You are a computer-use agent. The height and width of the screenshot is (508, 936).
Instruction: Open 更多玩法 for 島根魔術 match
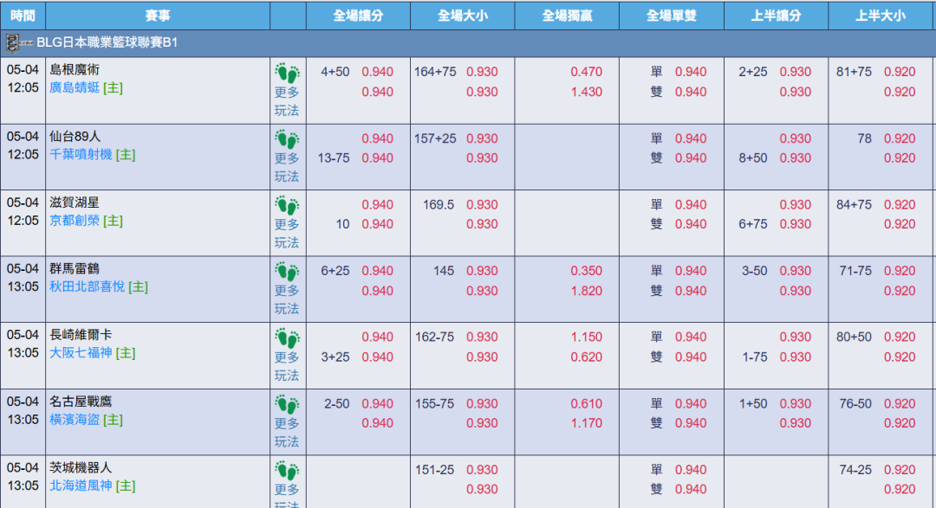287,101
